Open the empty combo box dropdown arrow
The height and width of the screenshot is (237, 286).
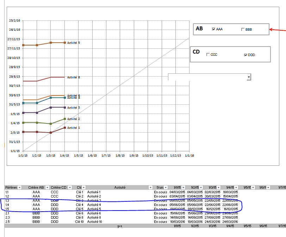pyautogui.click(x=249, y=77)
